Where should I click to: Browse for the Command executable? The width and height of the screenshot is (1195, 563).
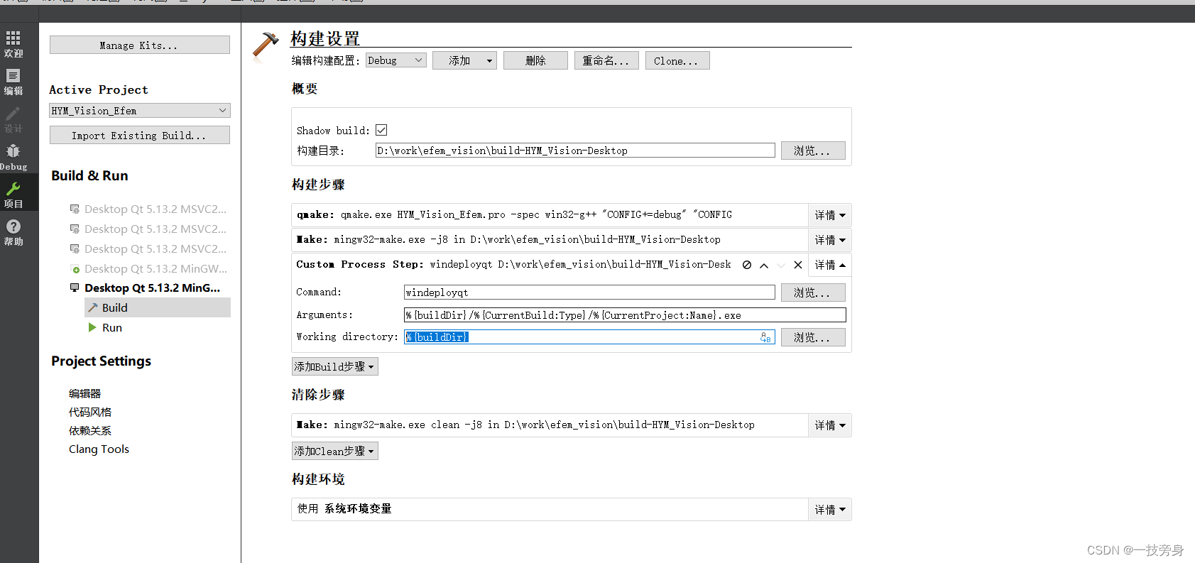pyautogui.click(x=813, y=293)
